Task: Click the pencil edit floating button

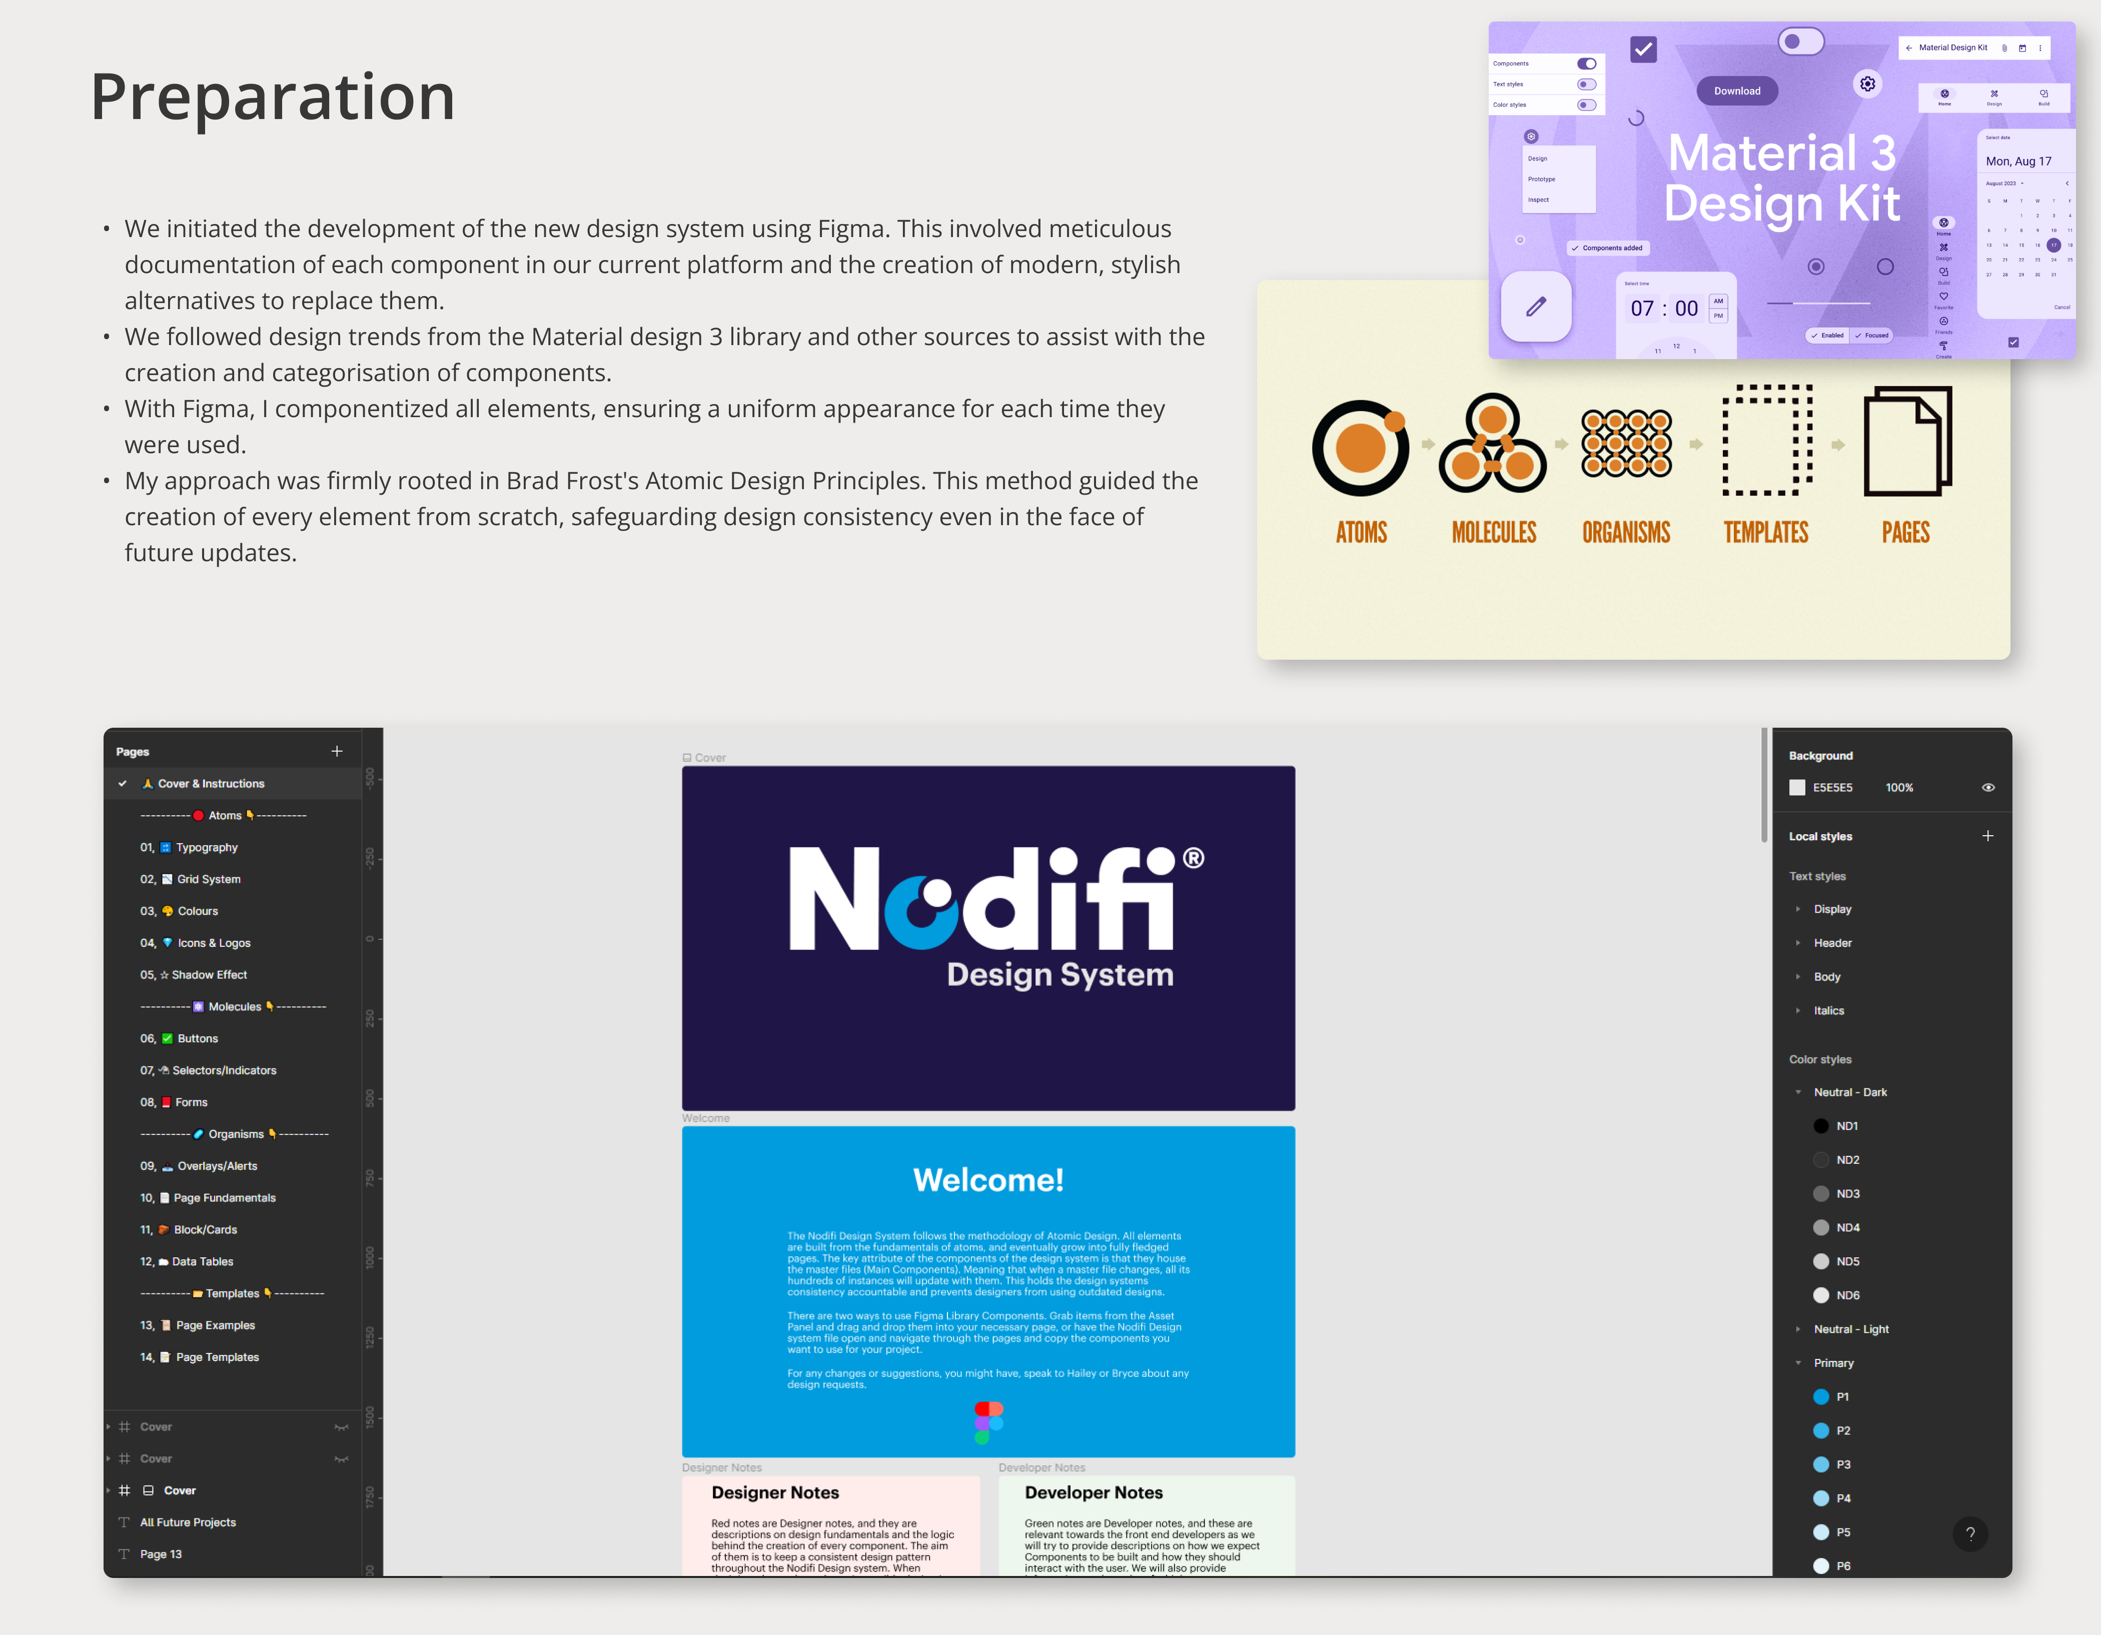Action: coord(1535,307)
